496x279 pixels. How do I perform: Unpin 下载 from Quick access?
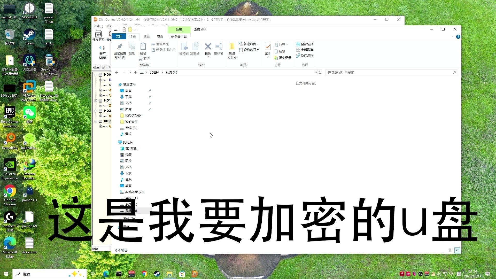(x=150, y=97)
